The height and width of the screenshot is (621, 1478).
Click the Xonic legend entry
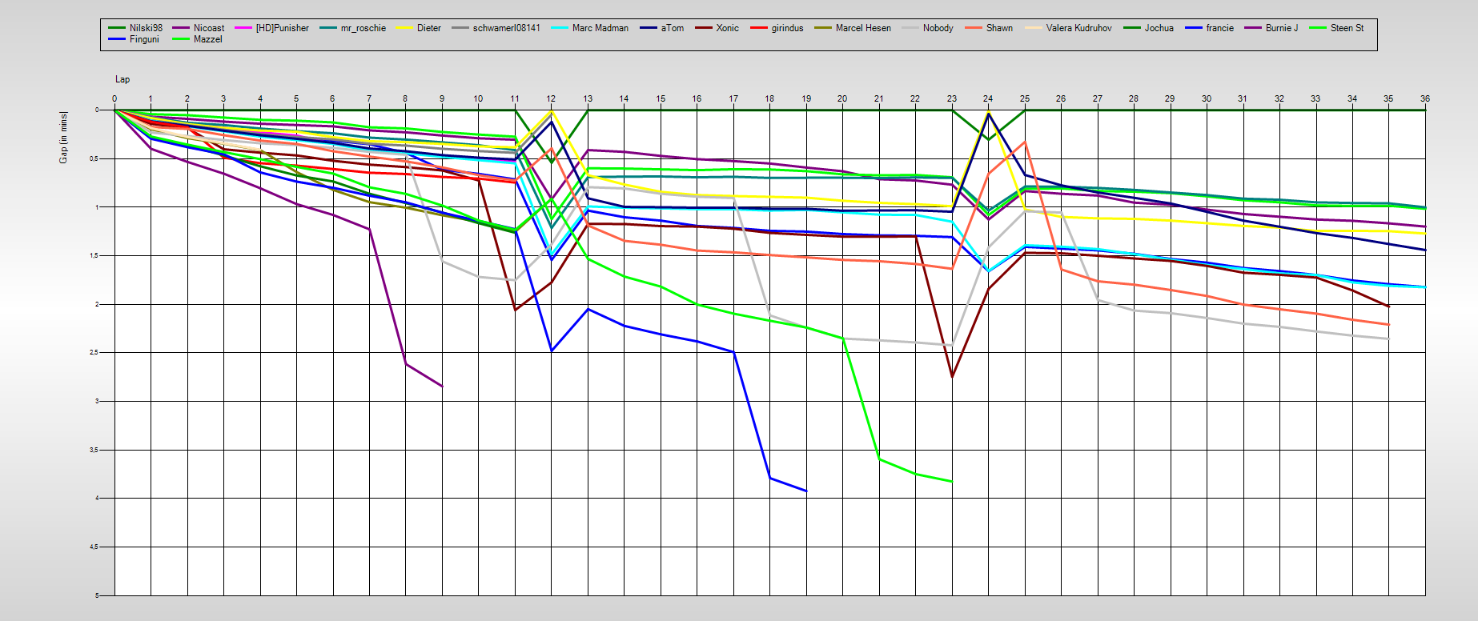(x=727, y=28)
